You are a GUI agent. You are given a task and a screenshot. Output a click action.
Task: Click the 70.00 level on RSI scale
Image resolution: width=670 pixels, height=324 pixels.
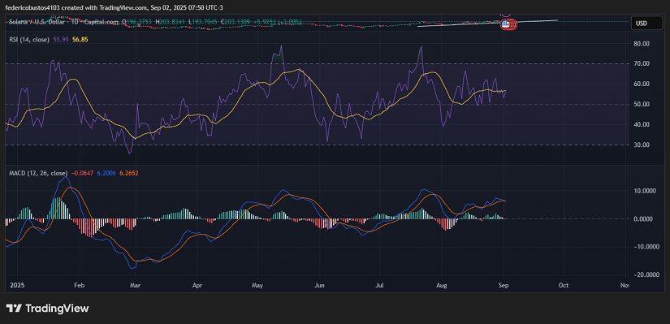click(x=642, y=63)
